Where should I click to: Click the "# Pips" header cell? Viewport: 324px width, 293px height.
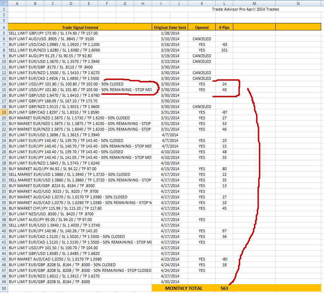point(224,27)
